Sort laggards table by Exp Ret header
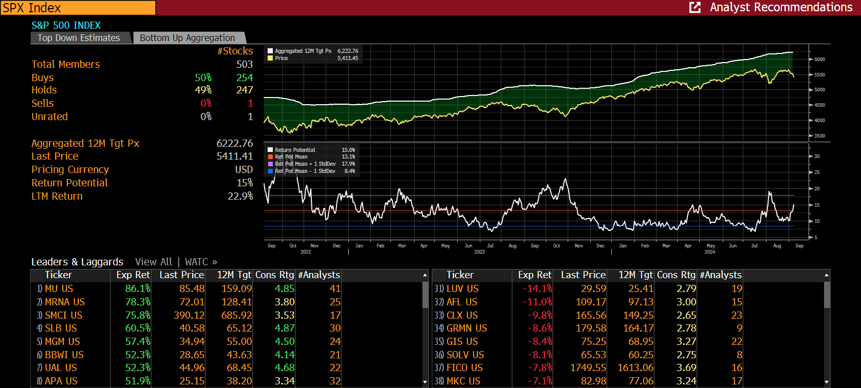Image resolution: width=861 pixels, height=388 pixels. pyautogui.click(x=533, y=275)
